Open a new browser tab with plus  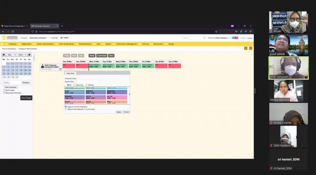(x=62, y=26)
